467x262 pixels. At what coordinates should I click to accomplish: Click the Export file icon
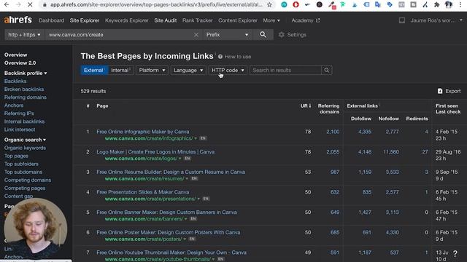click(x=440, y=91)
